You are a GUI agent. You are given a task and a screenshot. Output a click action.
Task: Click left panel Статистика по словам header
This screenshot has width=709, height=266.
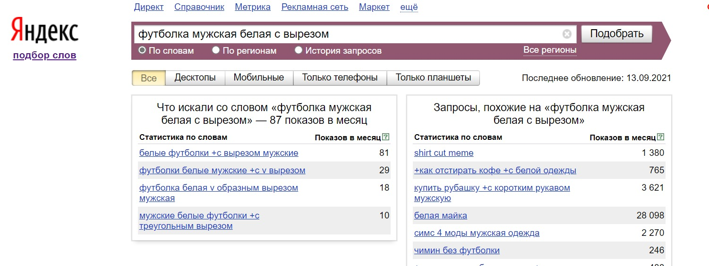coord(183,137)
